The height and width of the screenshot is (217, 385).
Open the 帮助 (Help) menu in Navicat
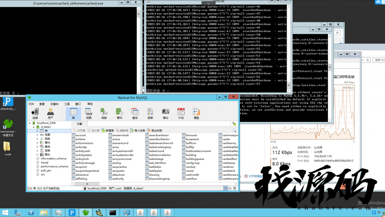pos(90,104)
